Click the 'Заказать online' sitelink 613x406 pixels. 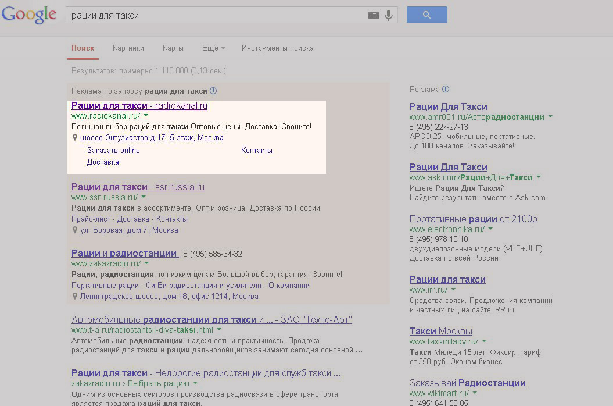point(113,150)
